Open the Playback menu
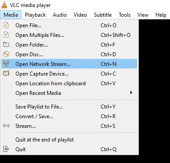The image size is (170, 163). (x=35, y=15)
